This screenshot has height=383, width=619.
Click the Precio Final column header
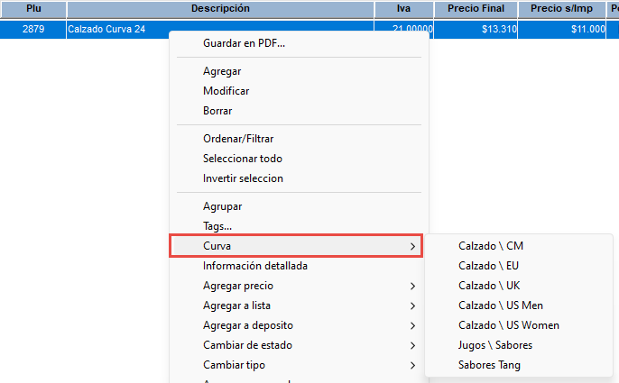[x=476, y=8]
